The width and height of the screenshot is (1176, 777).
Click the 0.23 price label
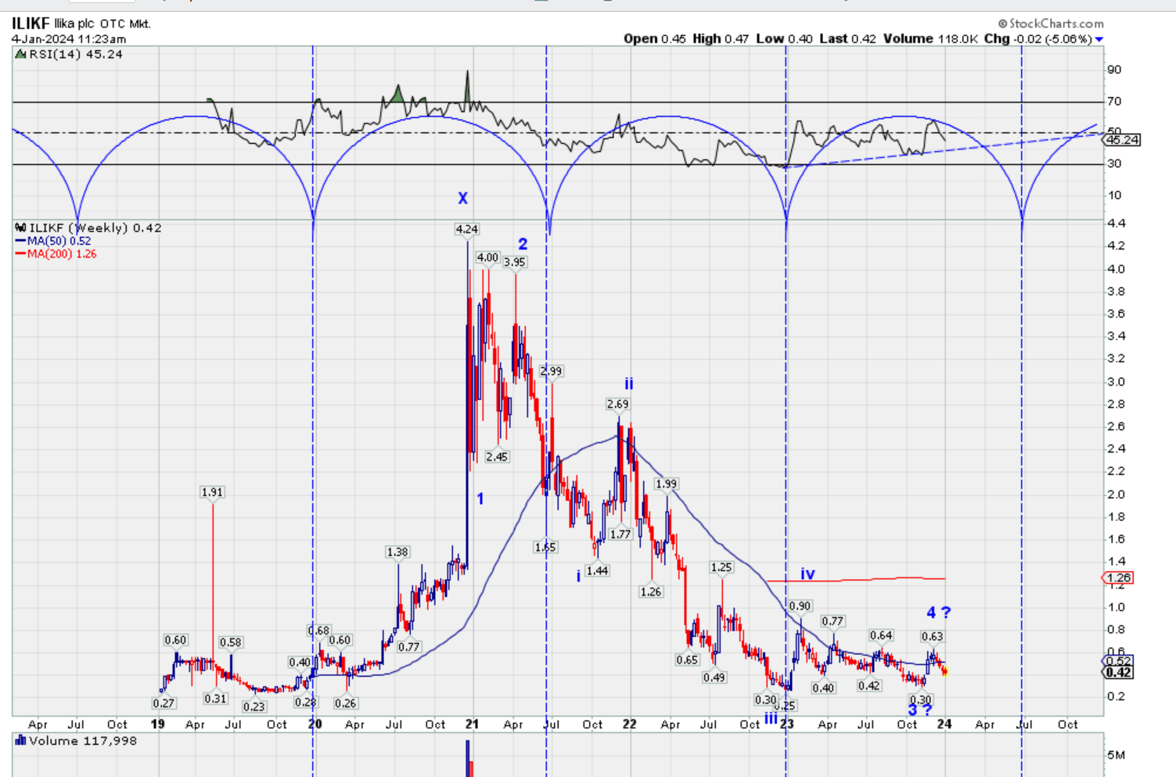tap(254, 707)
